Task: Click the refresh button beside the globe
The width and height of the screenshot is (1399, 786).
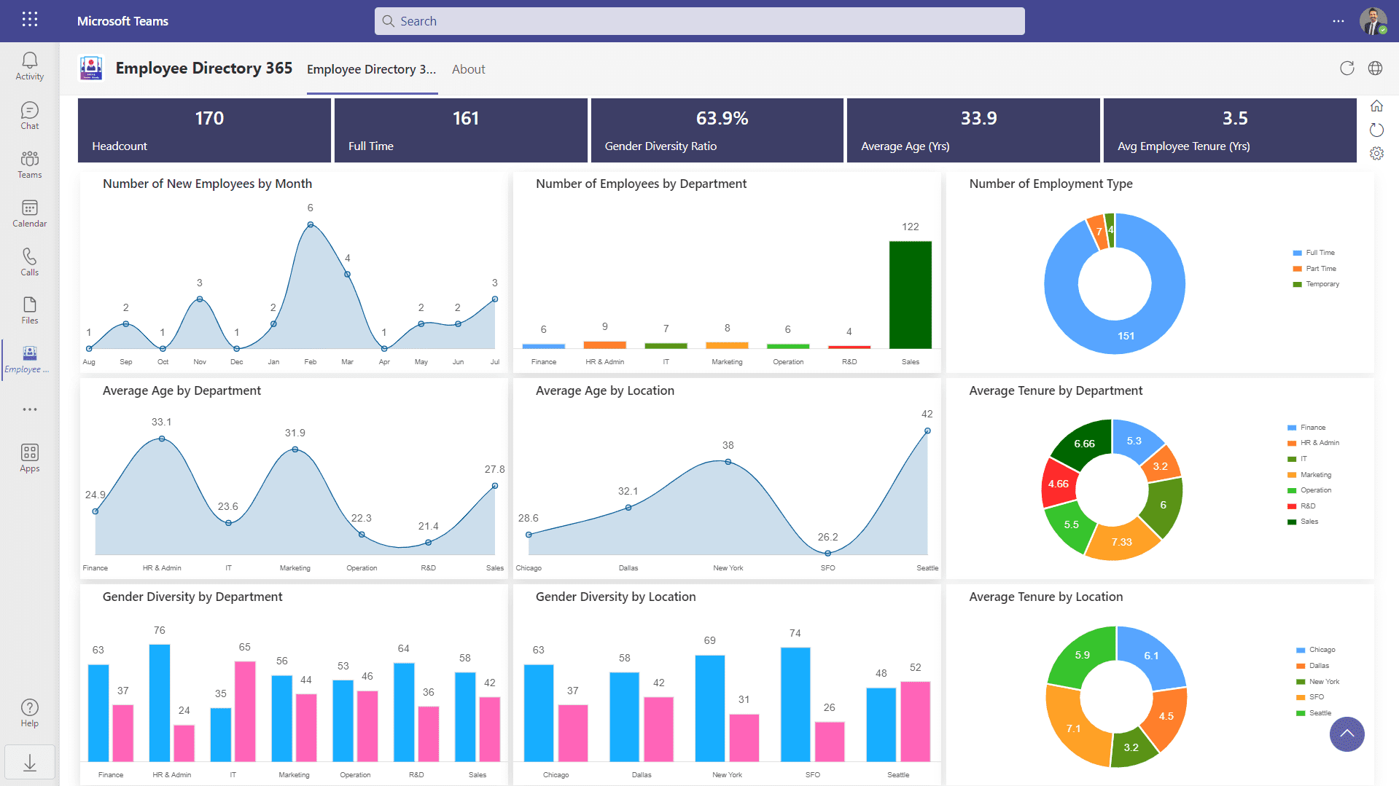Action: tap(1347, 68)
